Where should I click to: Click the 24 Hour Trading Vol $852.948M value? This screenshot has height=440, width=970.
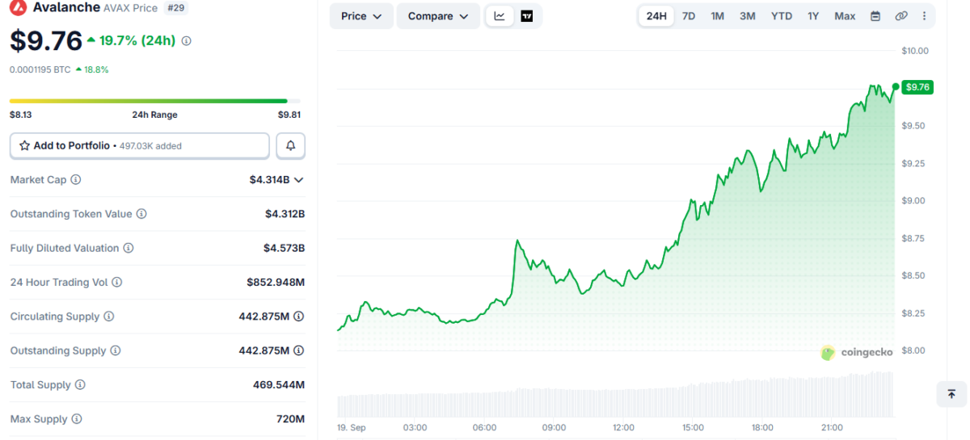[276, 283]
